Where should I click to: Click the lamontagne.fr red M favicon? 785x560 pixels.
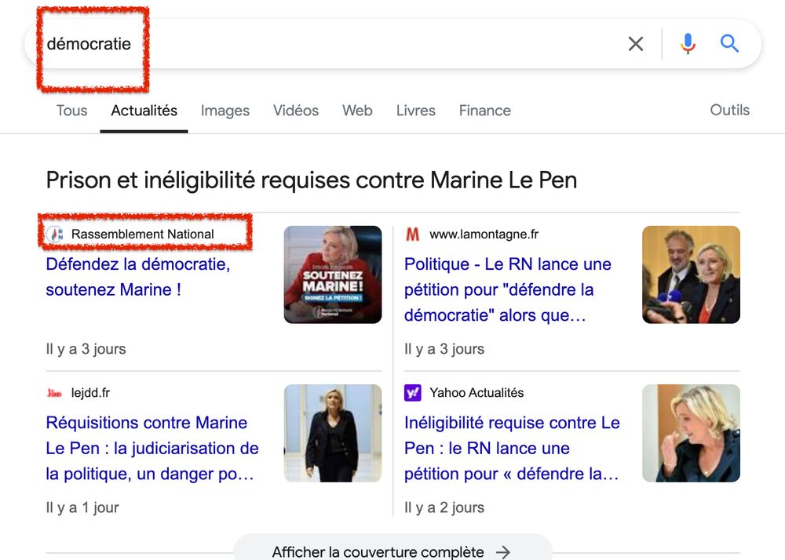tap(411, 234)
